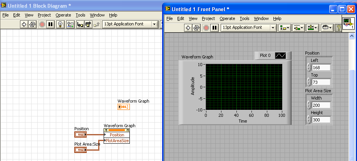
Task: Click PlotAreaSize property in property node
Action: coord(117,141)
